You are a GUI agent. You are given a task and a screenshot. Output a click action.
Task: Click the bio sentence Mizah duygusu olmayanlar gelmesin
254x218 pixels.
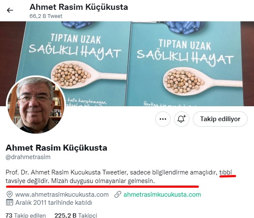(103, 181)
